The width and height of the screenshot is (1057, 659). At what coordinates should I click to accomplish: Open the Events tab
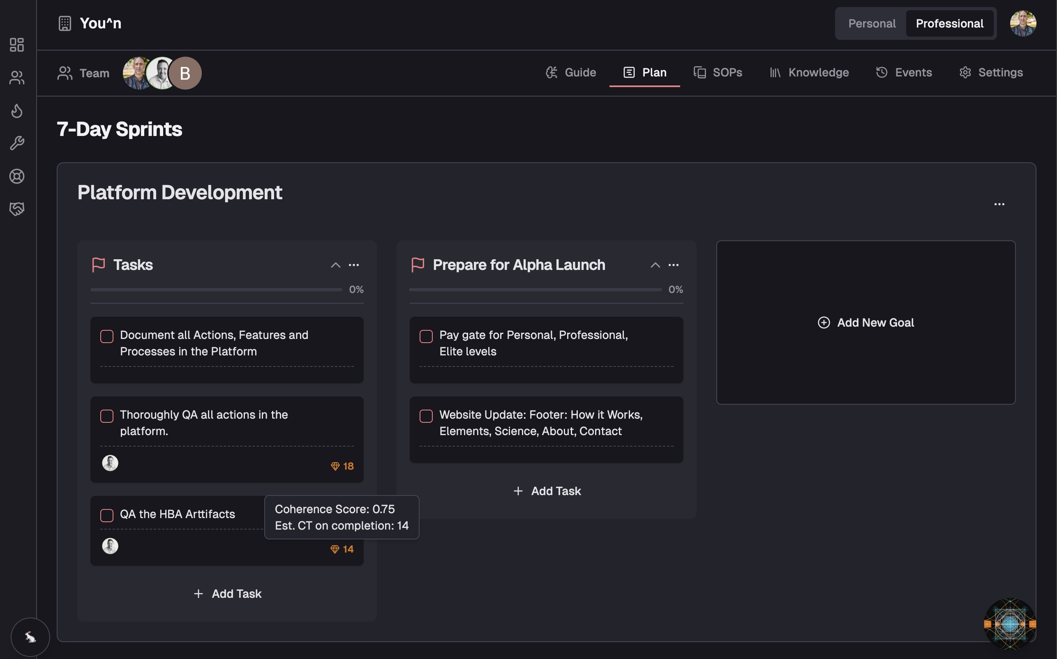coord(904,72)
